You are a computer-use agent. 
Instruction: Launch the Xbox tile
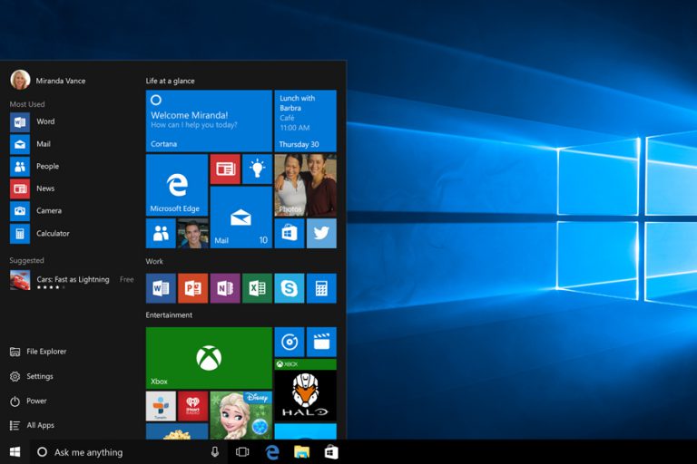tap(209, 358)
